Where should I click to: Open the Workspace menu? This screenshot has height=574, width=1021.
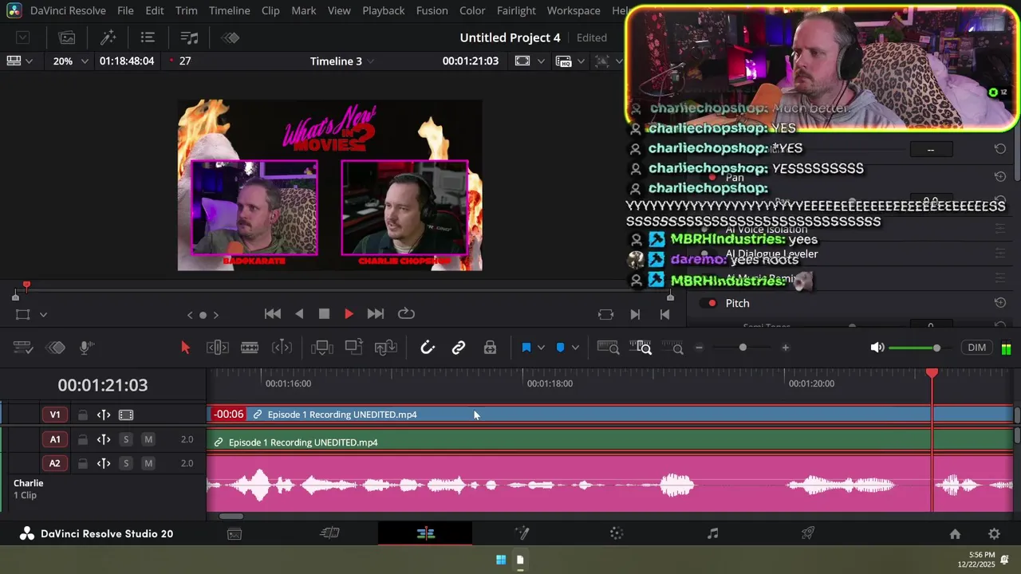tap(574, 10)
